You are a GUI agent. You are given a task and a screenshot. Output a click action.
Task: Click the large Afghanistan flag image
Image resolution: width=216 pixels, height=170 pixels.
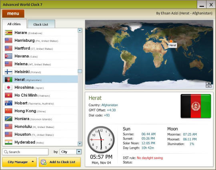[196, 106]
